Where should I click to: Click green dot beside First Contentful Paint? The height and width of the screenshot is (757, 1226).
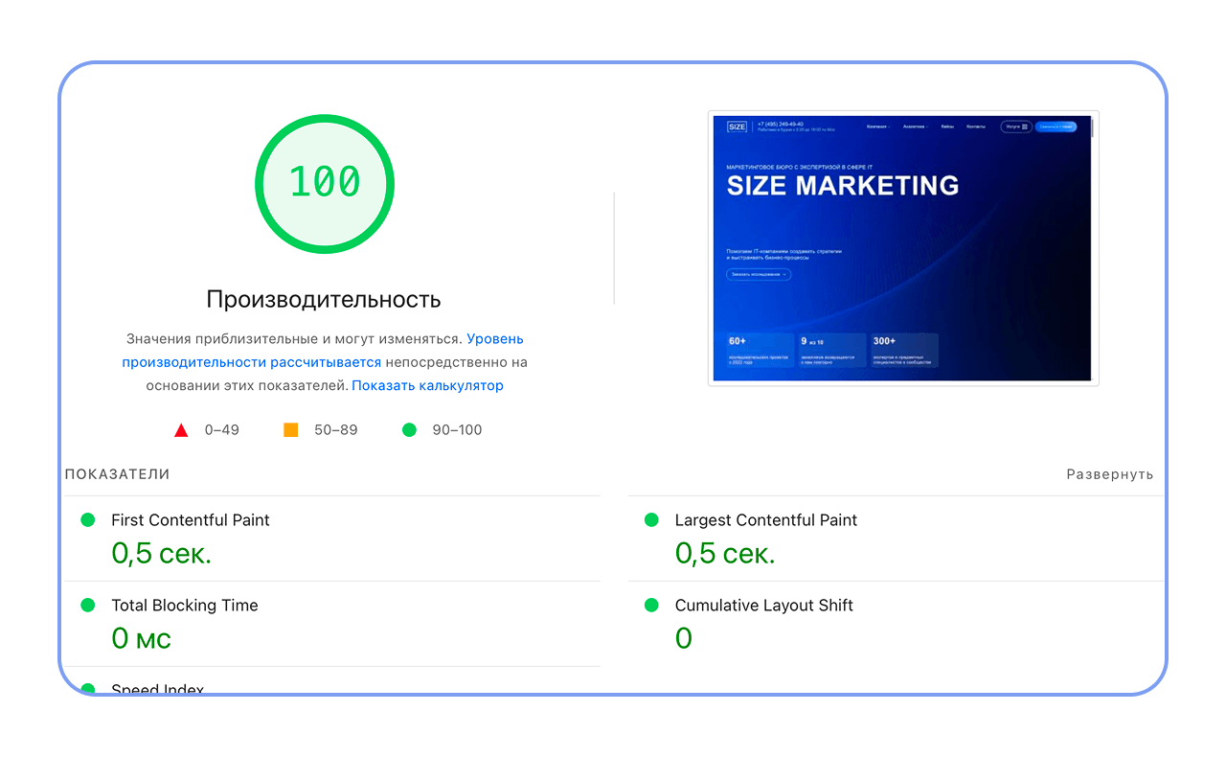click(88, 519)
